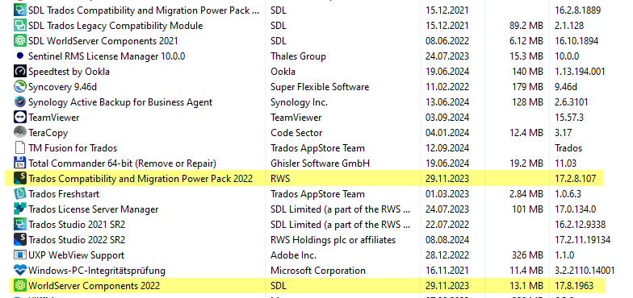Viewport: 633px width, 298px height.
Task: Click install date 03.09.2024
Action: click(447, 118)
